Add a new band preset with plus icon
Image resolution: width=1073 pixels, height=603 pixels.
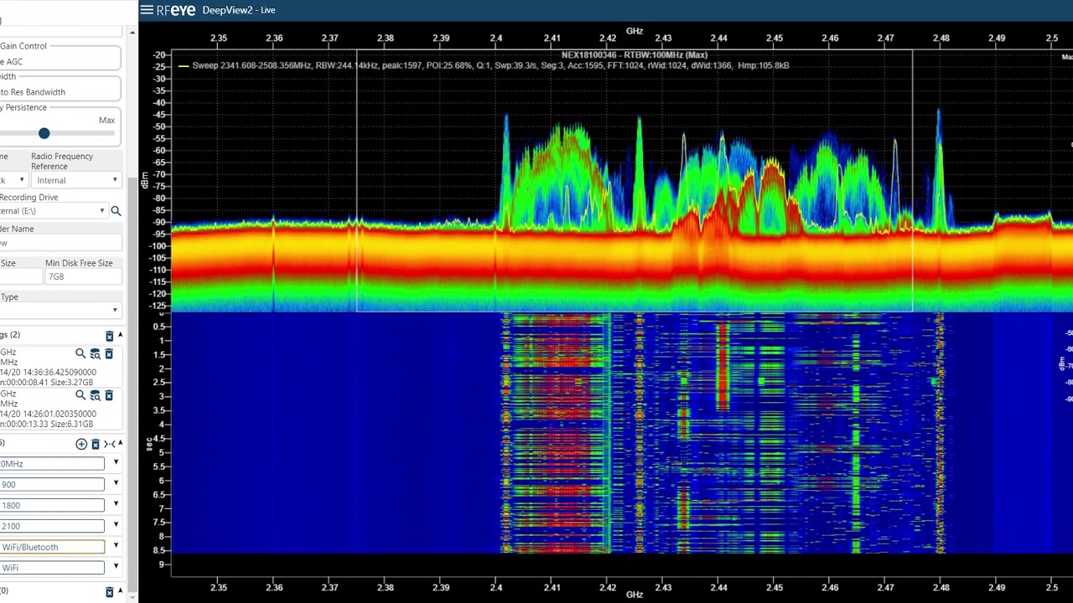tap(81, 444)
